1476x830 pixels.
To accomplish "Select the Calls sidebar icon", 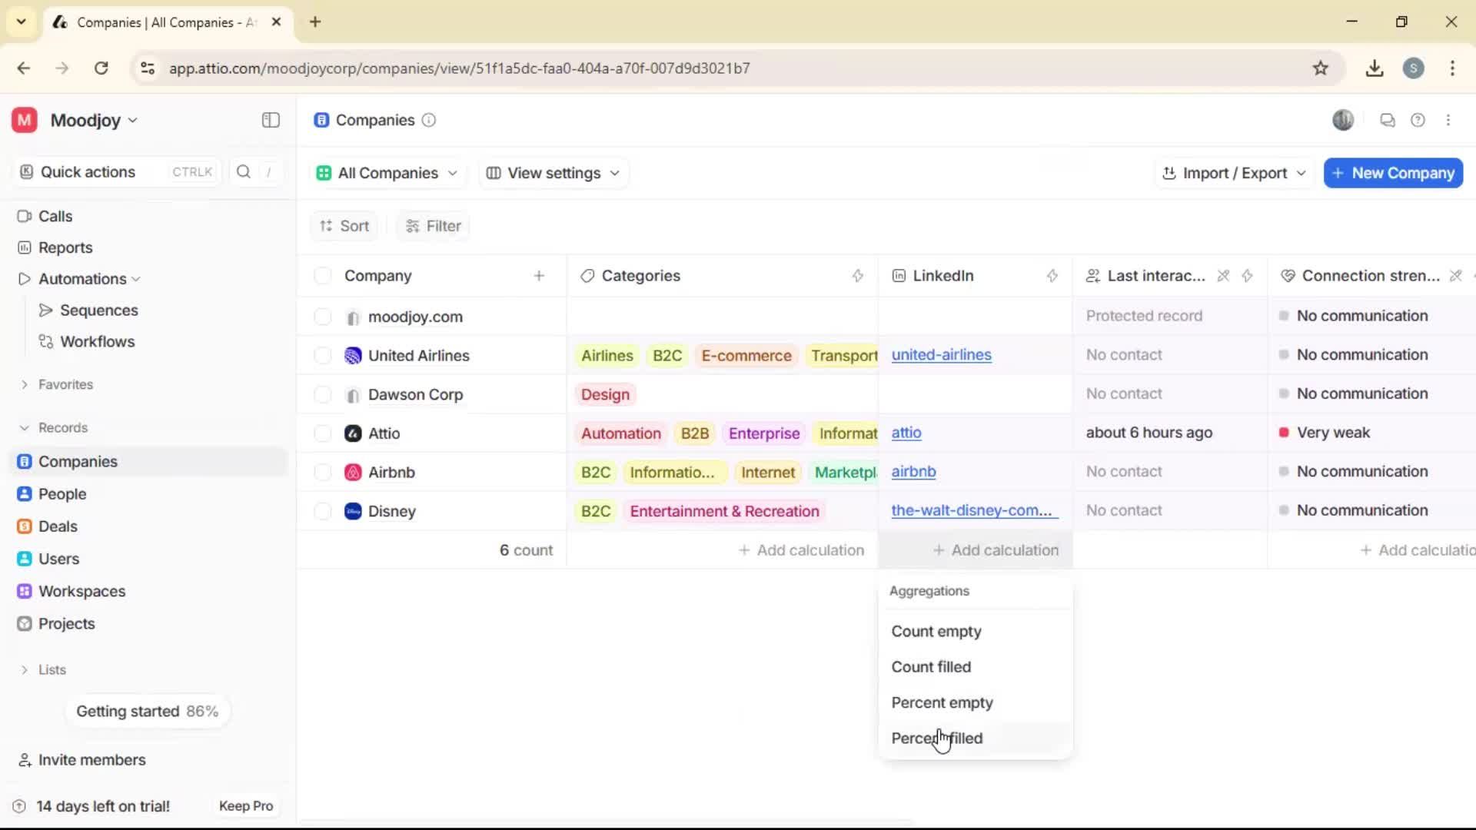I will click(x=24, y=216).
